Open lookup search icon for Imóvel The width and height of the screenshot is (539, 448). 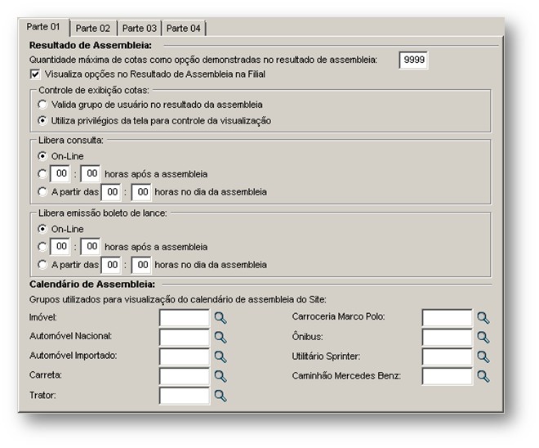pyautogui.click(x=220, y=317)
